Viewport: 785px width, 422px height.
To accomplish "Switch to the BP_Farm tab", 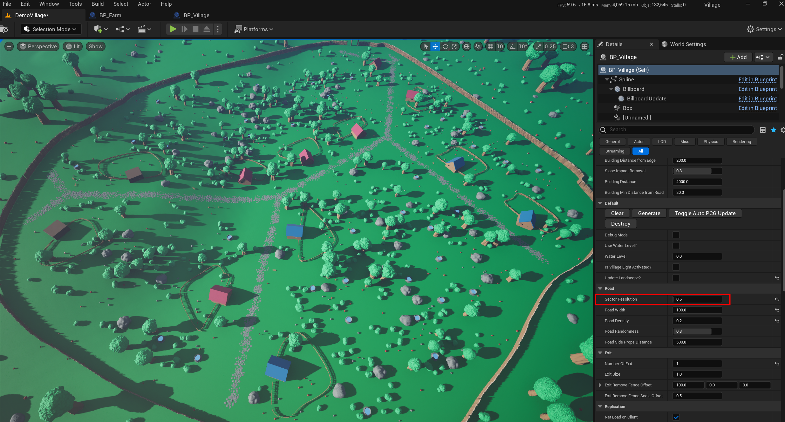I will 110,15.
